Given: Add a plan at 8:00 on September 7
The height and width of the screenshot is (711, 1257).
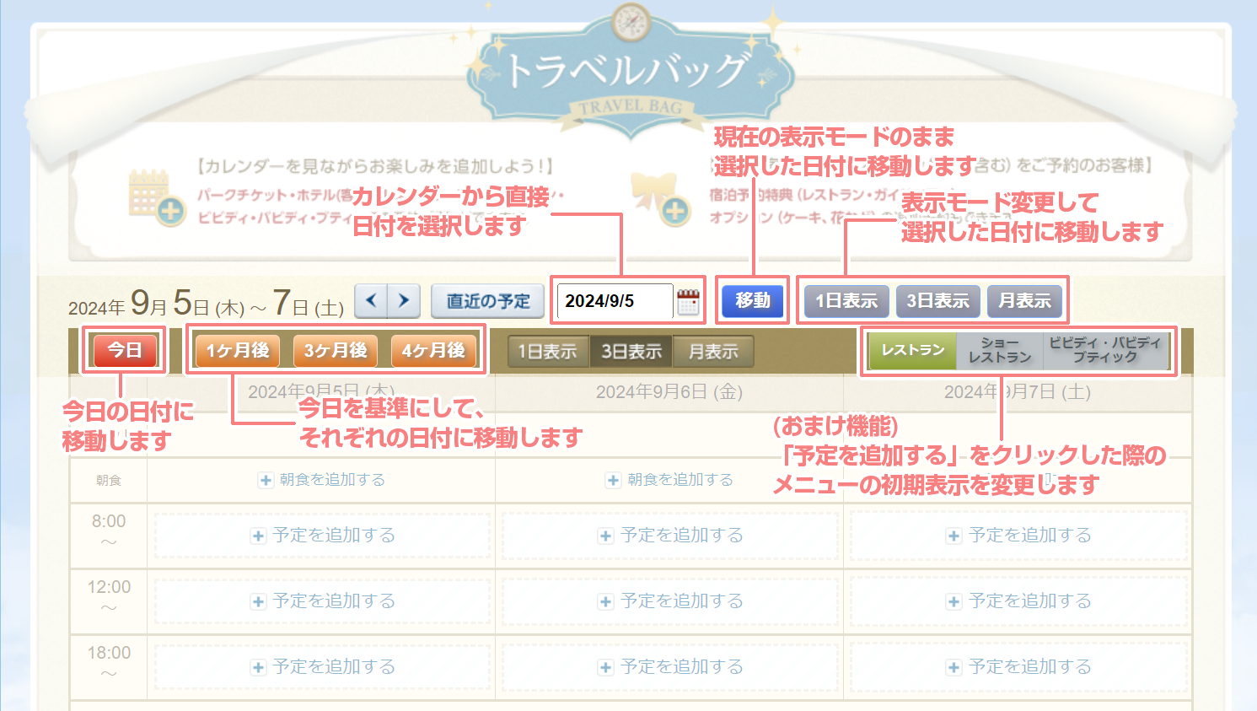Looking at the screenshot, I should [1018, 536].
